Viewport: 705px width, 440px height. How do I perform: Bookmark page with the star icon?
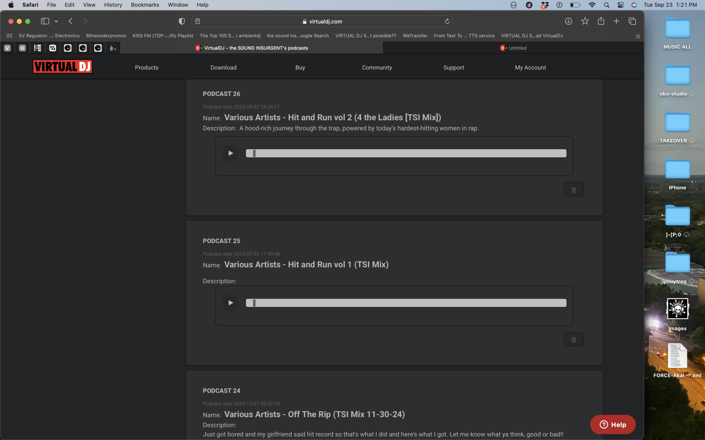tap(585, 21)
